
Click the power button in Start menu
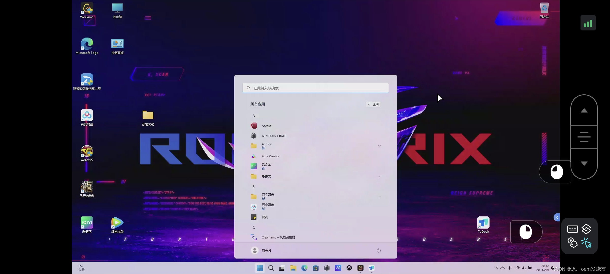(378, 250)
